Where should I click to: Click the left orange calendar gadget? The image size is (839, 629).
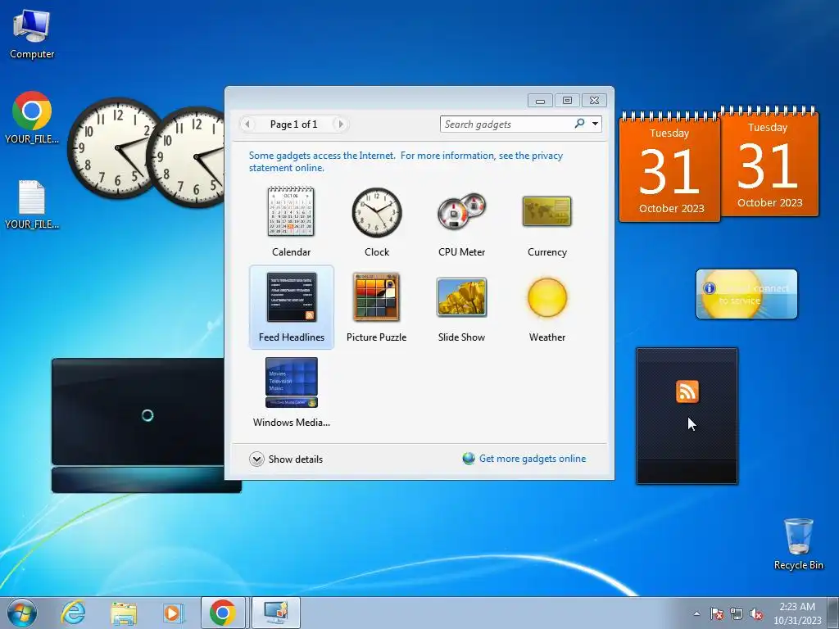[x=669, y=167]
